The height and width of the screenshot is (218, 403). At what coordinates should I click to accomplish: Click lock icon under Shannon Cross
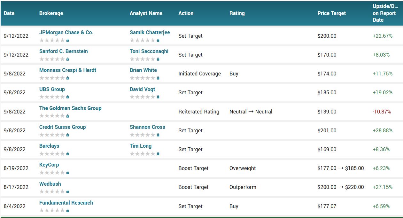tap(158, 135)
